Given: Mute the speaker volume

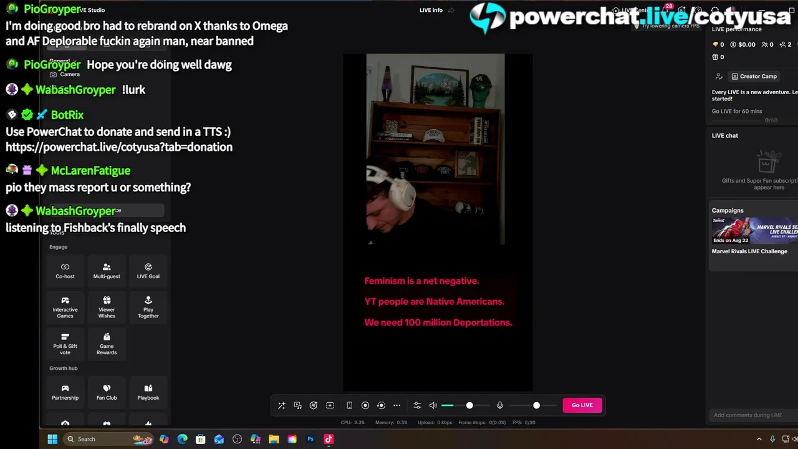Looking at the screenshot, I should (x=433, y=405).
